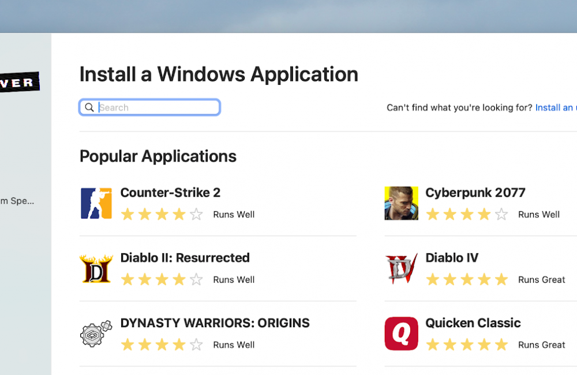Open the Quicken Classic title
577x375 pixels.
pyautogui.click(x=473, y=323)
